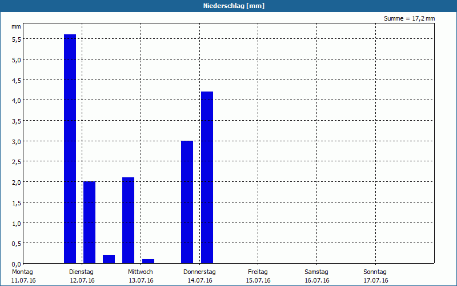This screenshot has width=457, height=286.
Task: Click the 3,0 y-axis value
Action: click(x=17, y=142)
